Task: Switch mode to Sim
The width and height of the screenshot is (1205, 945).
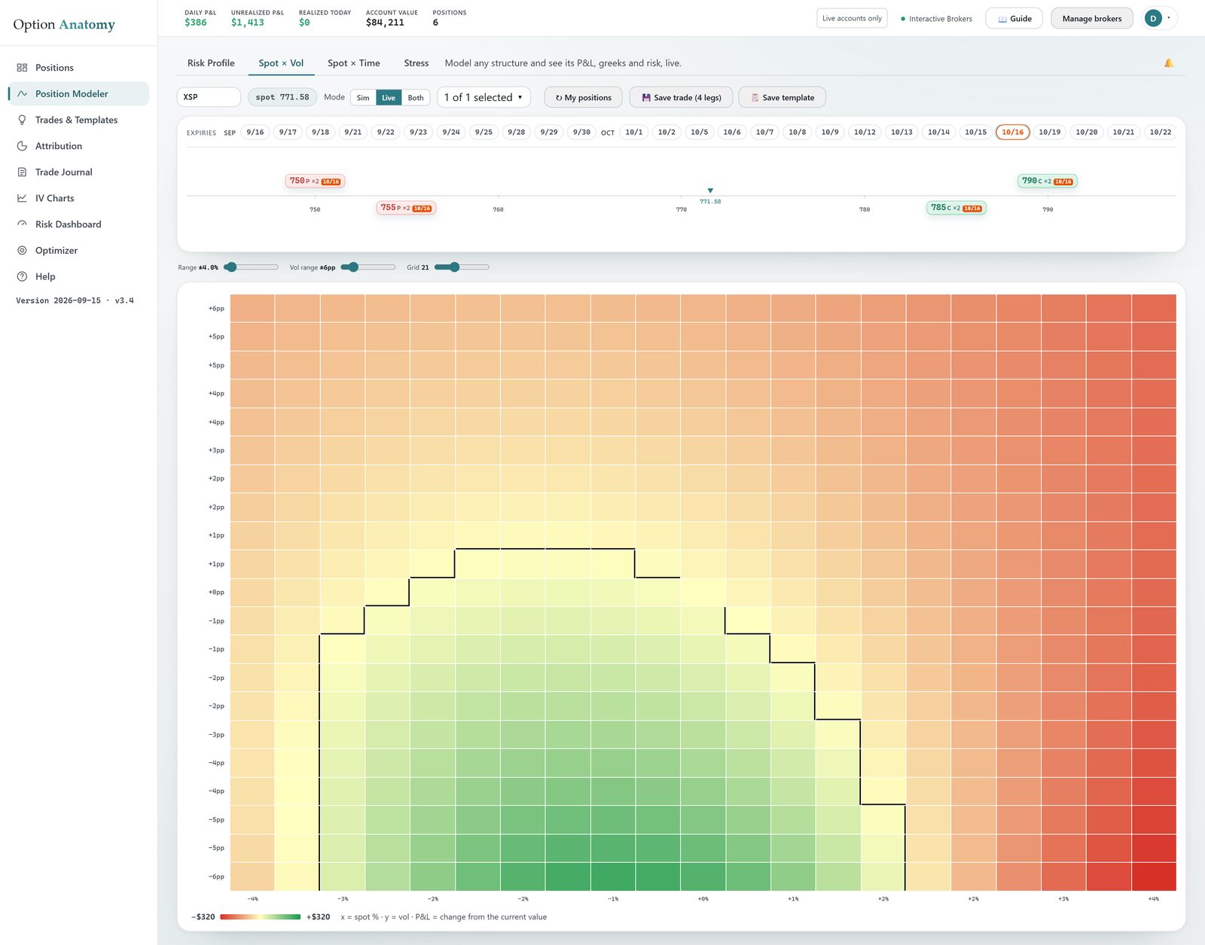Action: pos(363,98)
